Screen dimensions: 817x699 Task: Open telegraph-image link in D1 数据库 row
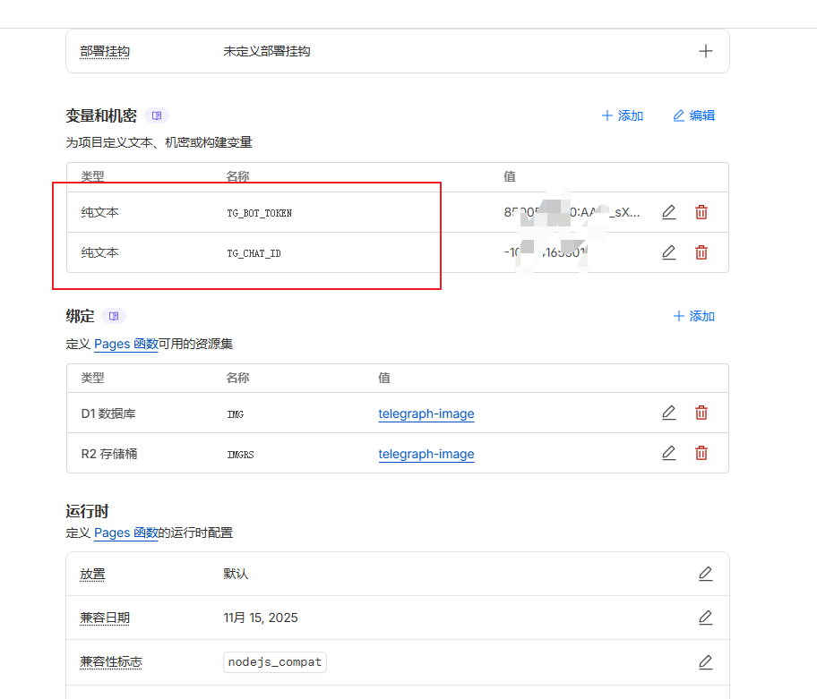click(x=426, y=413)
